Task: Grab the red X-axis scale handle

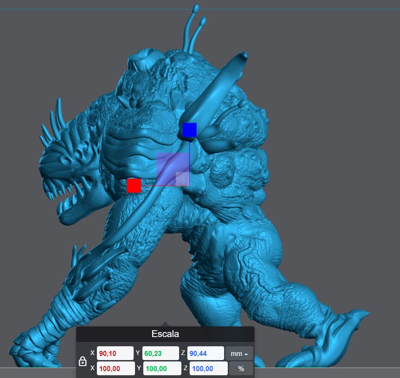Action: click(x=134, y=185)
